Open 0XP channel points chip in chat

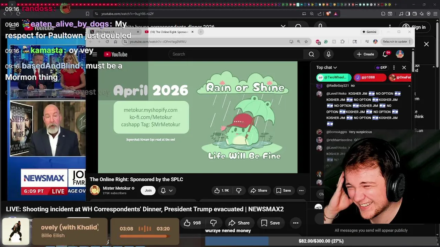(x=382, y=68)
